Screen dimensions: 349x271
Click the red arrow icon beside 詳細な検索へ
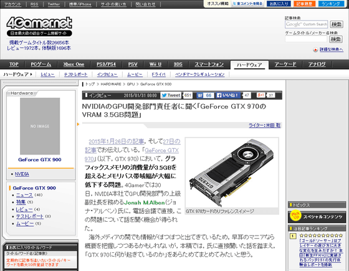click(315, 50)
